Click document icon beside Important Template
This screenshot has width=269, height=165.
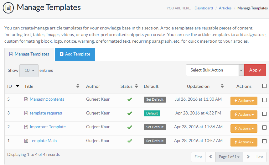coord(26,127)
